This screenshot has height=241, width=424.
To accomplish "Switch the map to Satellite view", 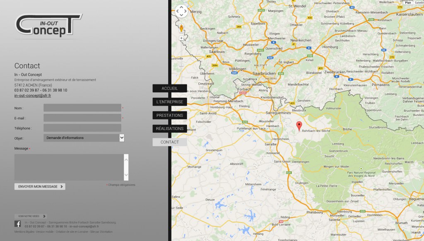I will point(418,2).
